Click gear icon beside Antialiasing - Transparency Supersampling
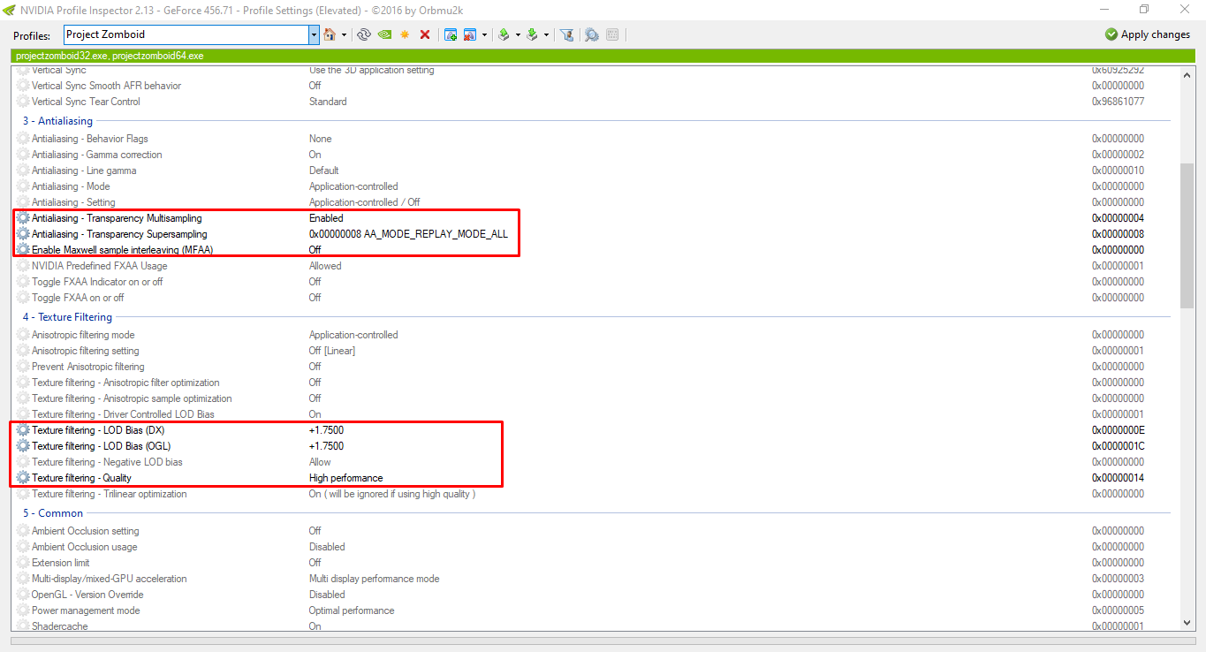 pyautogui.click(x=24, y=234)
